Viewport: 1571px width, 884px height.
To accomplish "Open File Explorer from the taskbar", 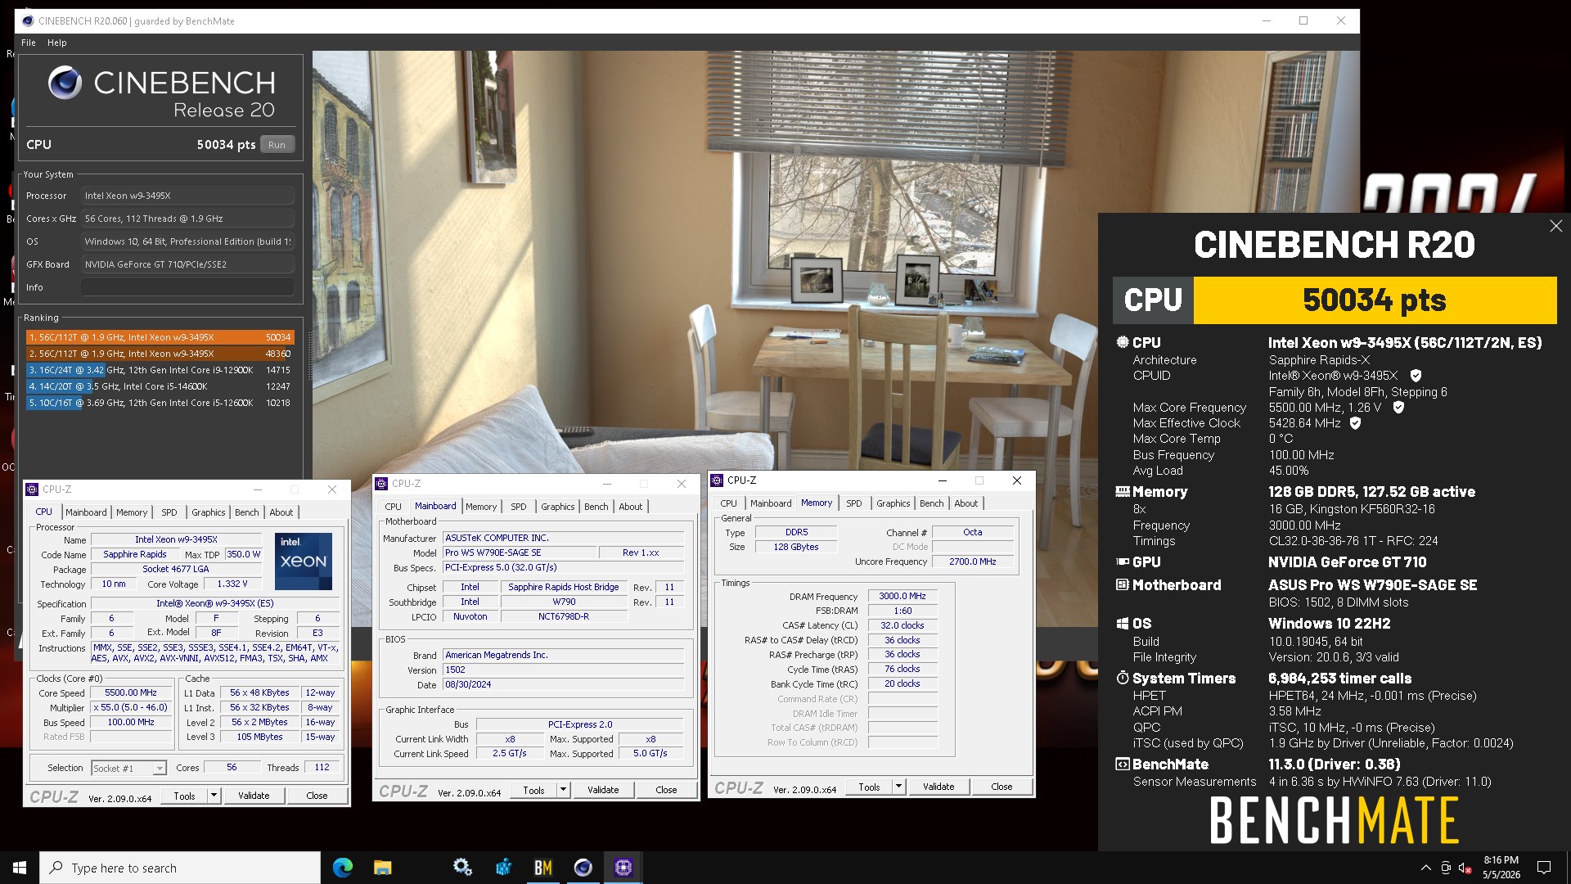I will (382, 868).
